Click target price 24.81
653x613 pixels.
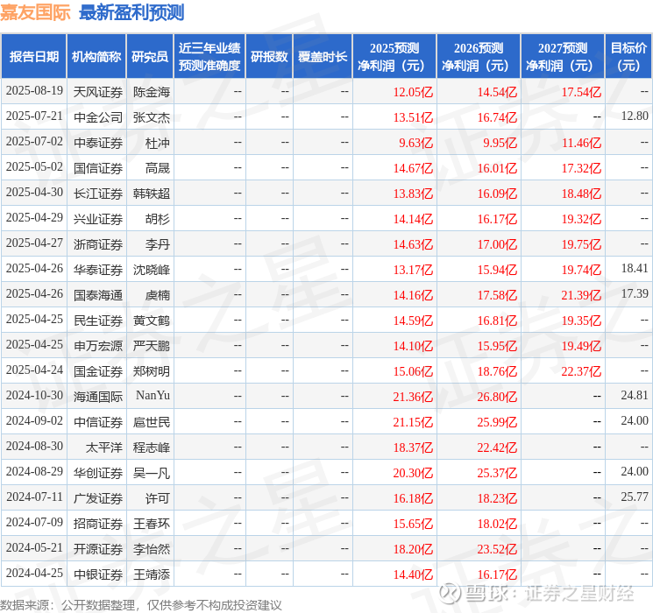click(635, 395)
